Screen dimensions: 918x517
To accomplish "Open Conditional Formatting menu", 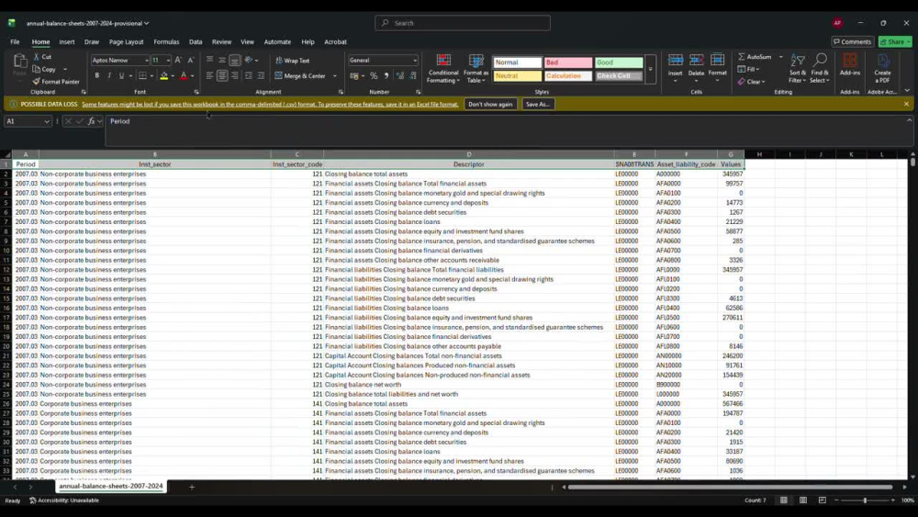I will tap(443, 69).
